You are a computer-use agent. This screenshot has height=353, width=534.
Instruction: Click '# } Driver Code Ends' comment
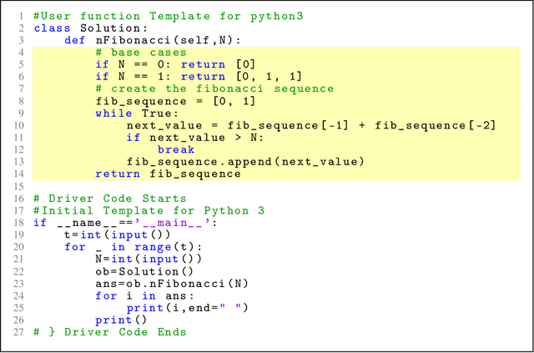click(110, 331)
